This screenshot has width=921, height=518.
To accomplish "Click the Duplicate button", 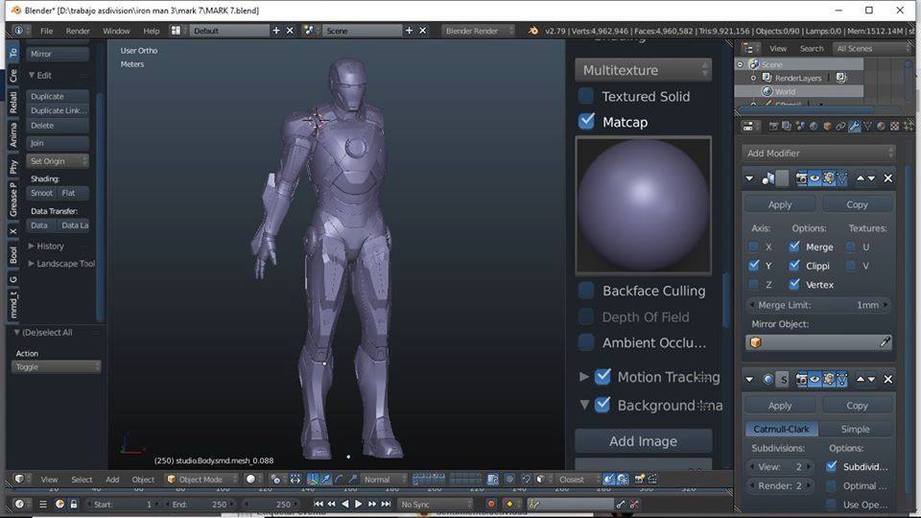I will point(58,96).
